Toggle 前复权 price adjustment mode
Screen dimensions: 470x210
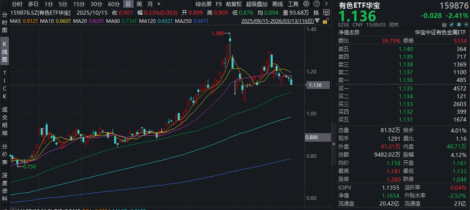point(234,4)
